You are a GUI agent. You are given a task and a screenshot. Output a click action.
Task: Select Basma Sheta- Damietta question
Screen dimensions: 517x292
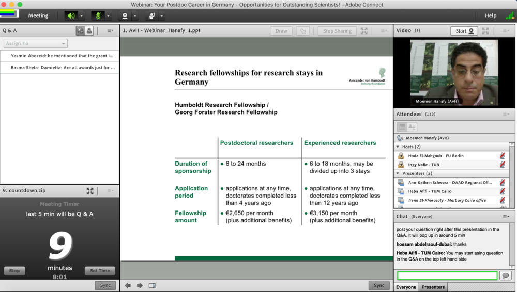click(x=59, y=68)
